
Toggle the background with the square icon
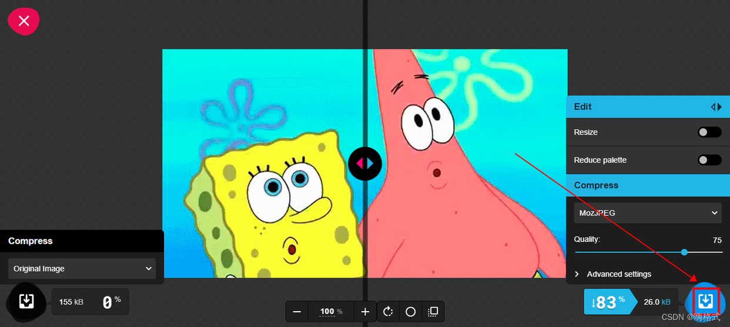coord(433,312)
